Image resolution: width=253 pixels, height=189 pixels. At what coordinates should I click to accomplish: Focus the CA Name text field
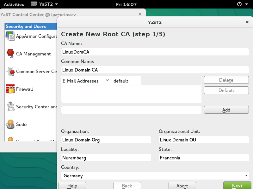pyautogui.click(x=155, y=52)
